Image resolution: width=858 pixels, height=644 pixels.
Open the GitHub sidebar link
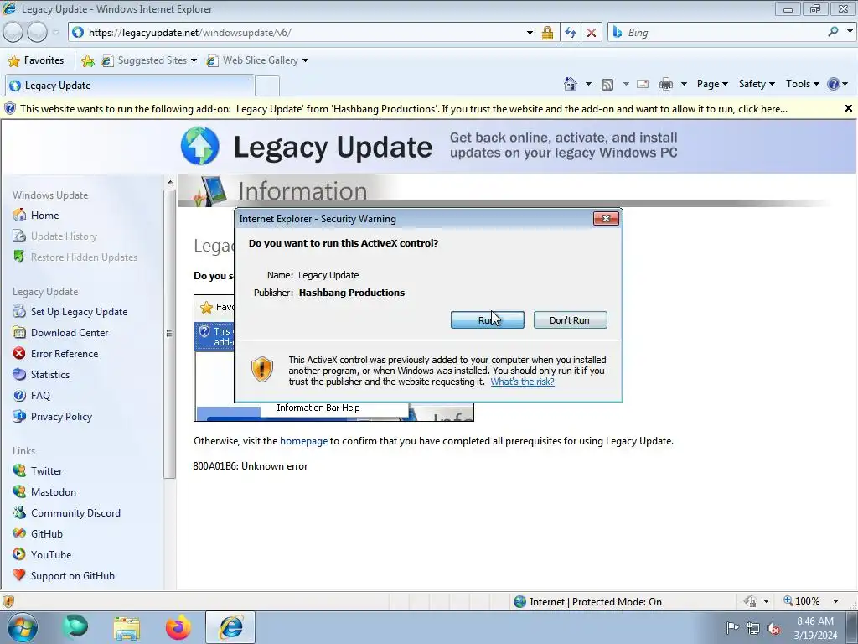(47, 534)
